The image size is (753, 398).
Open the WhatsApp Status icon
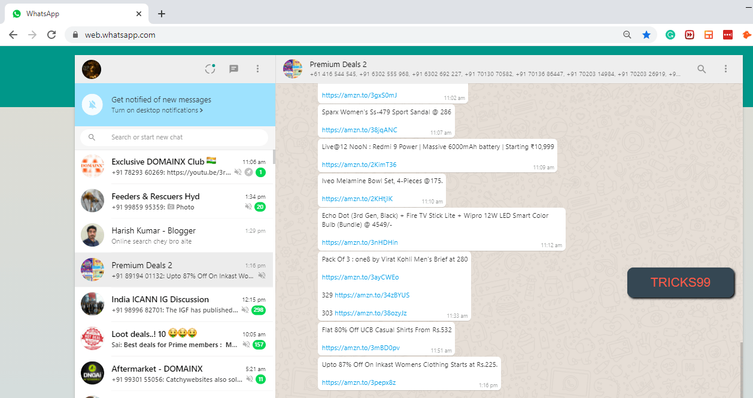209,69
